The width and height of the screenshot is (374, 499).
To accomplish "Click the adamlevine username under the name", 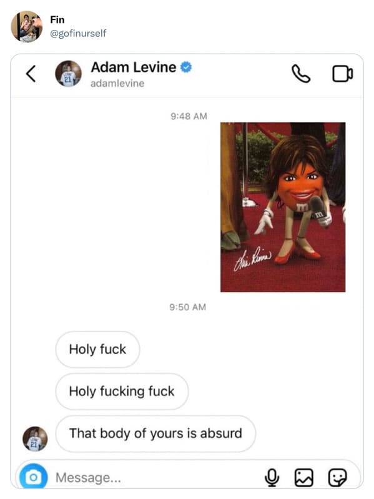I will (x=117, y=84).
